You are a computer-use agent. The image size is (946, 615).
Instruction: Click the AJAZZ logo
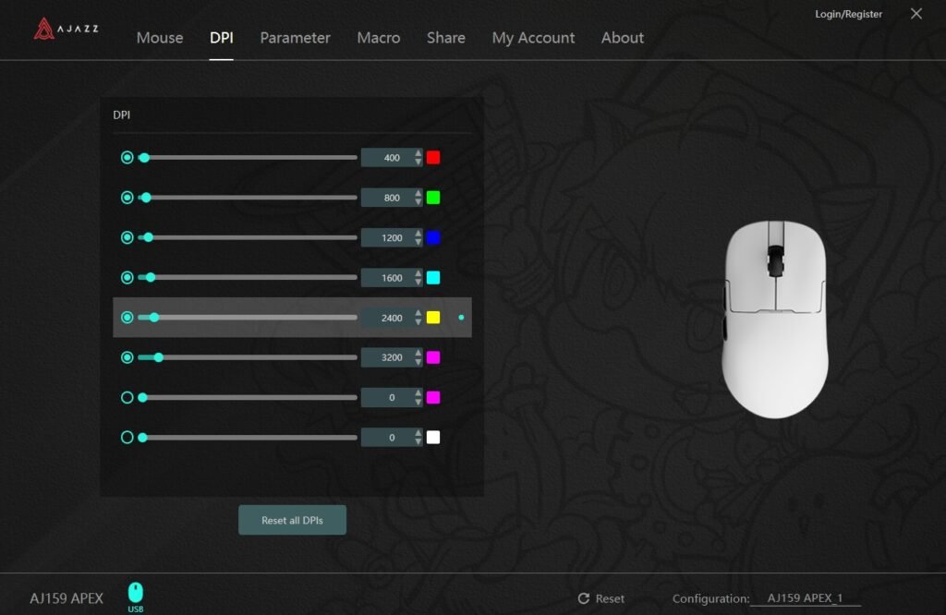point(66,29)
